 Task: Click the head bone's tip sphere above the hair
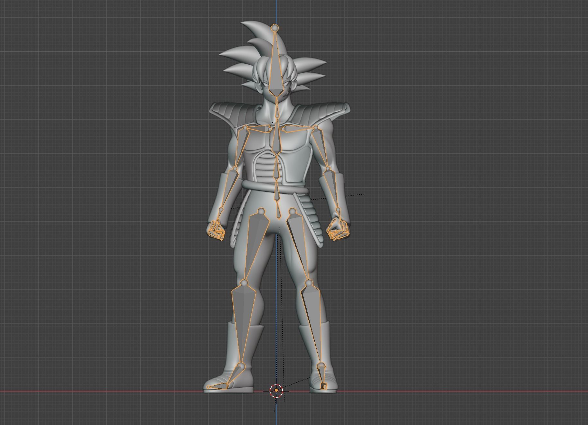pos(275,28)
